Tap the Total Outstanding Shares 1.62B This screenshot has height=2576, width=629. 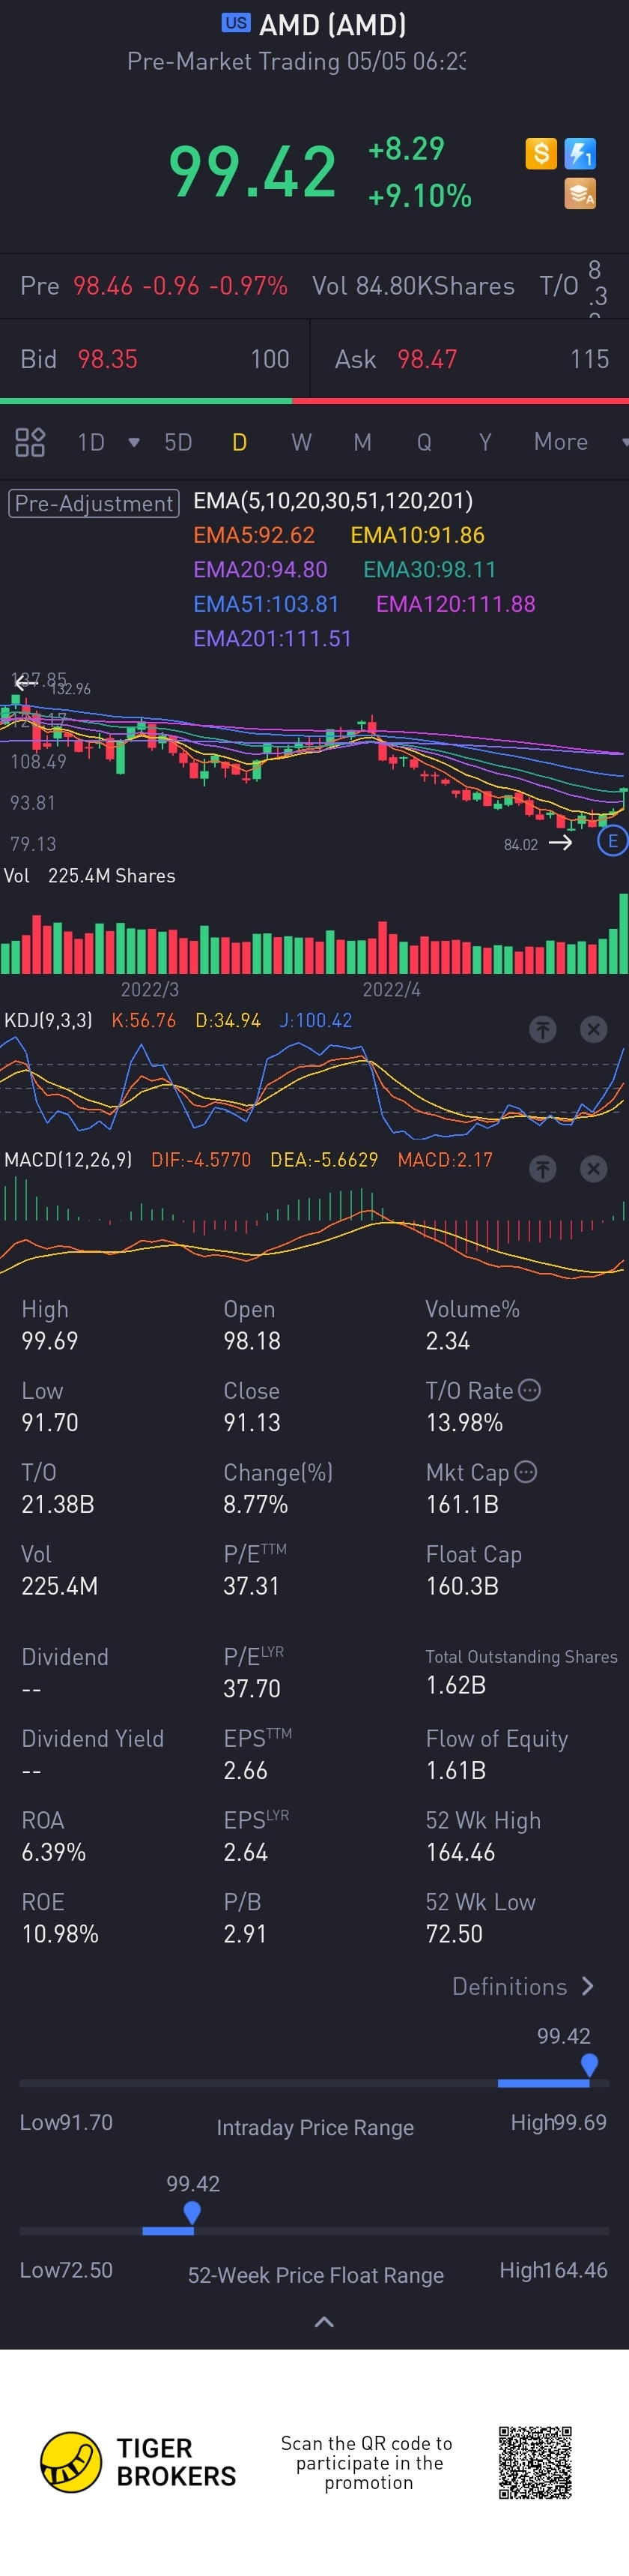coord(455,1685)
